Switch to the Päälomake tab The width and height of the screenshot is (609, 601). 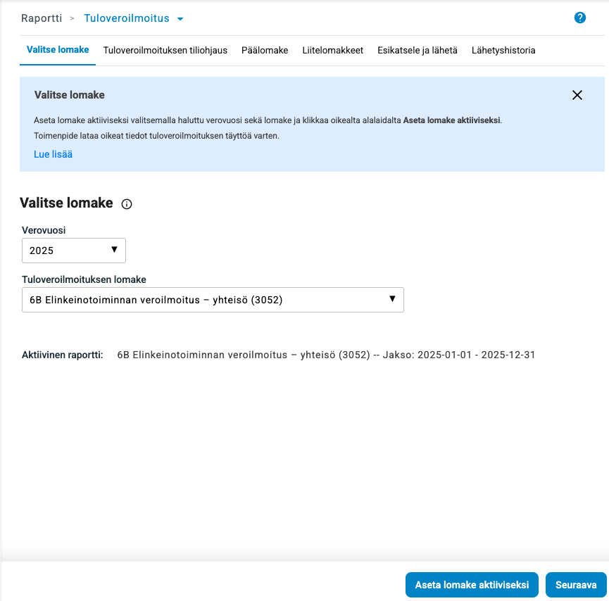pyautogui.click(x=265, y=51)
